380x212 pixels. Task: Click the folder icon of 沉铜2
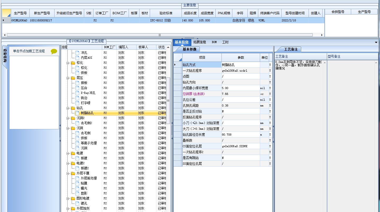pyautogui.click(x=73, y=118)
